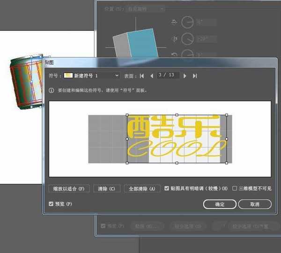The image size is (281, 253).
Task: Click the yellow symbol thumbnail in the dropdown
Action: (x=68, y=75)
